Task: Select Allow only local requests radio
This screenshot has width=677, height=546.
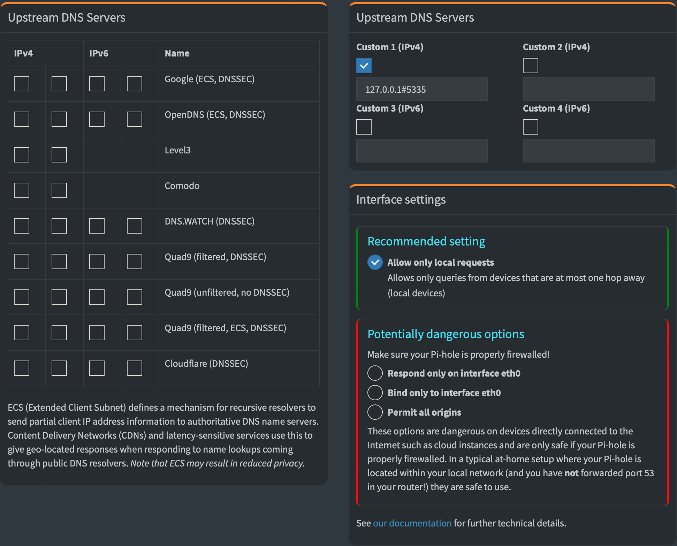Action: tap(375, 263)
